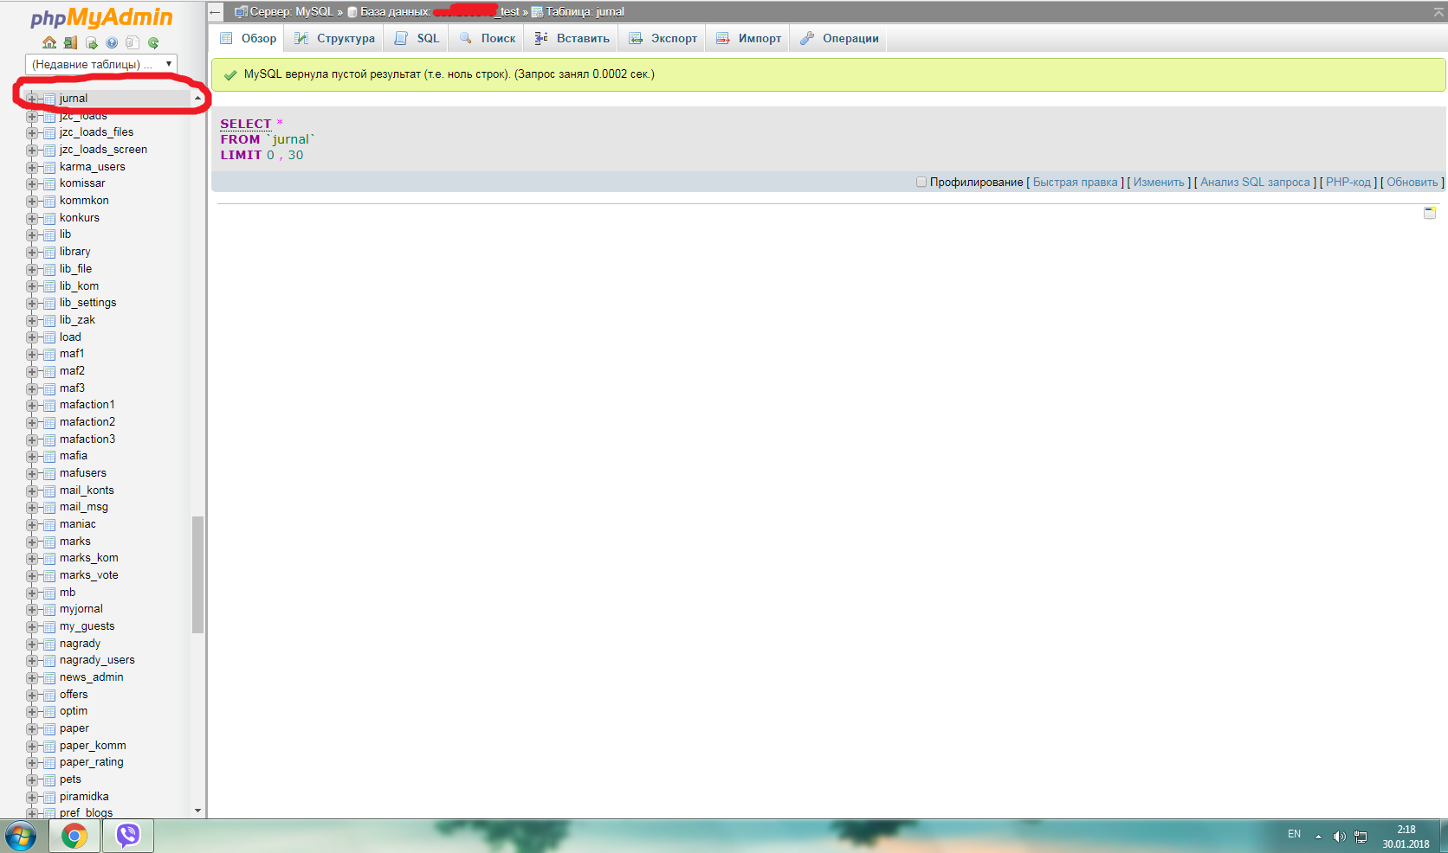Image resolution: width=1448 pixels, height=853 pixels.
Task: Open the query window icon
Action: [91, 42]
